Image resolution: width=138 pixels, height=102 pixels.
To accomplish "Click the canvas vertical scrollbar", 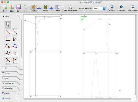I will [x=136, y=55].
